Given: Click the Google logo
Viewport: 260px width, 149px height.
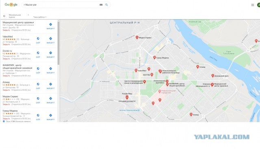Looking at the screenshot, I should point(11,4).
